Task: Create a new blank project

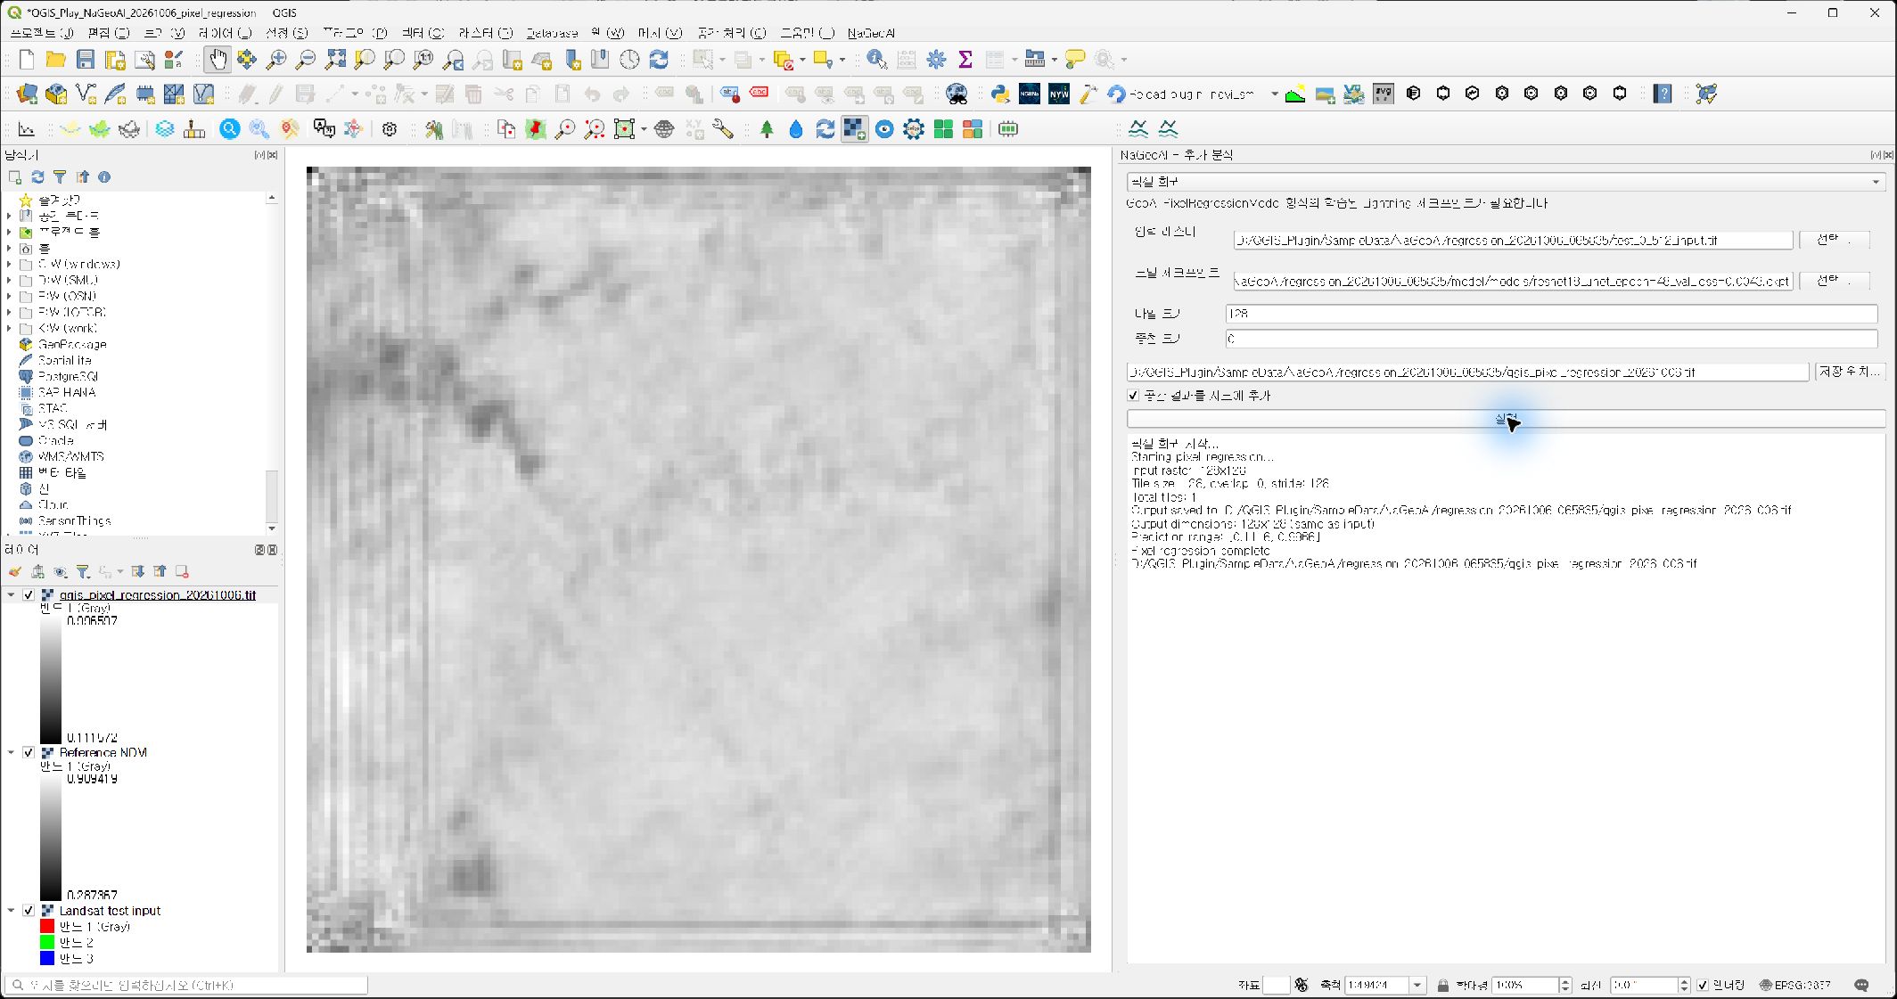Action: (27, 60)
